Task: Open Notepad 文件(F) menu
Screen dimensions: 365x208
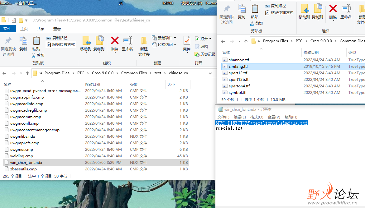Action: pos(223,117)
